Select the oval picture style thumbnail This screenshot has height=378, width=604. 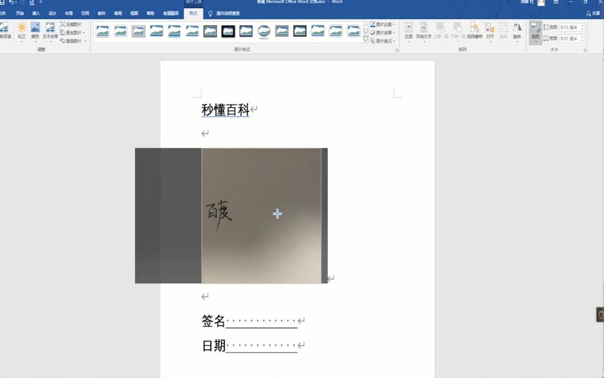tap(264, 31)
